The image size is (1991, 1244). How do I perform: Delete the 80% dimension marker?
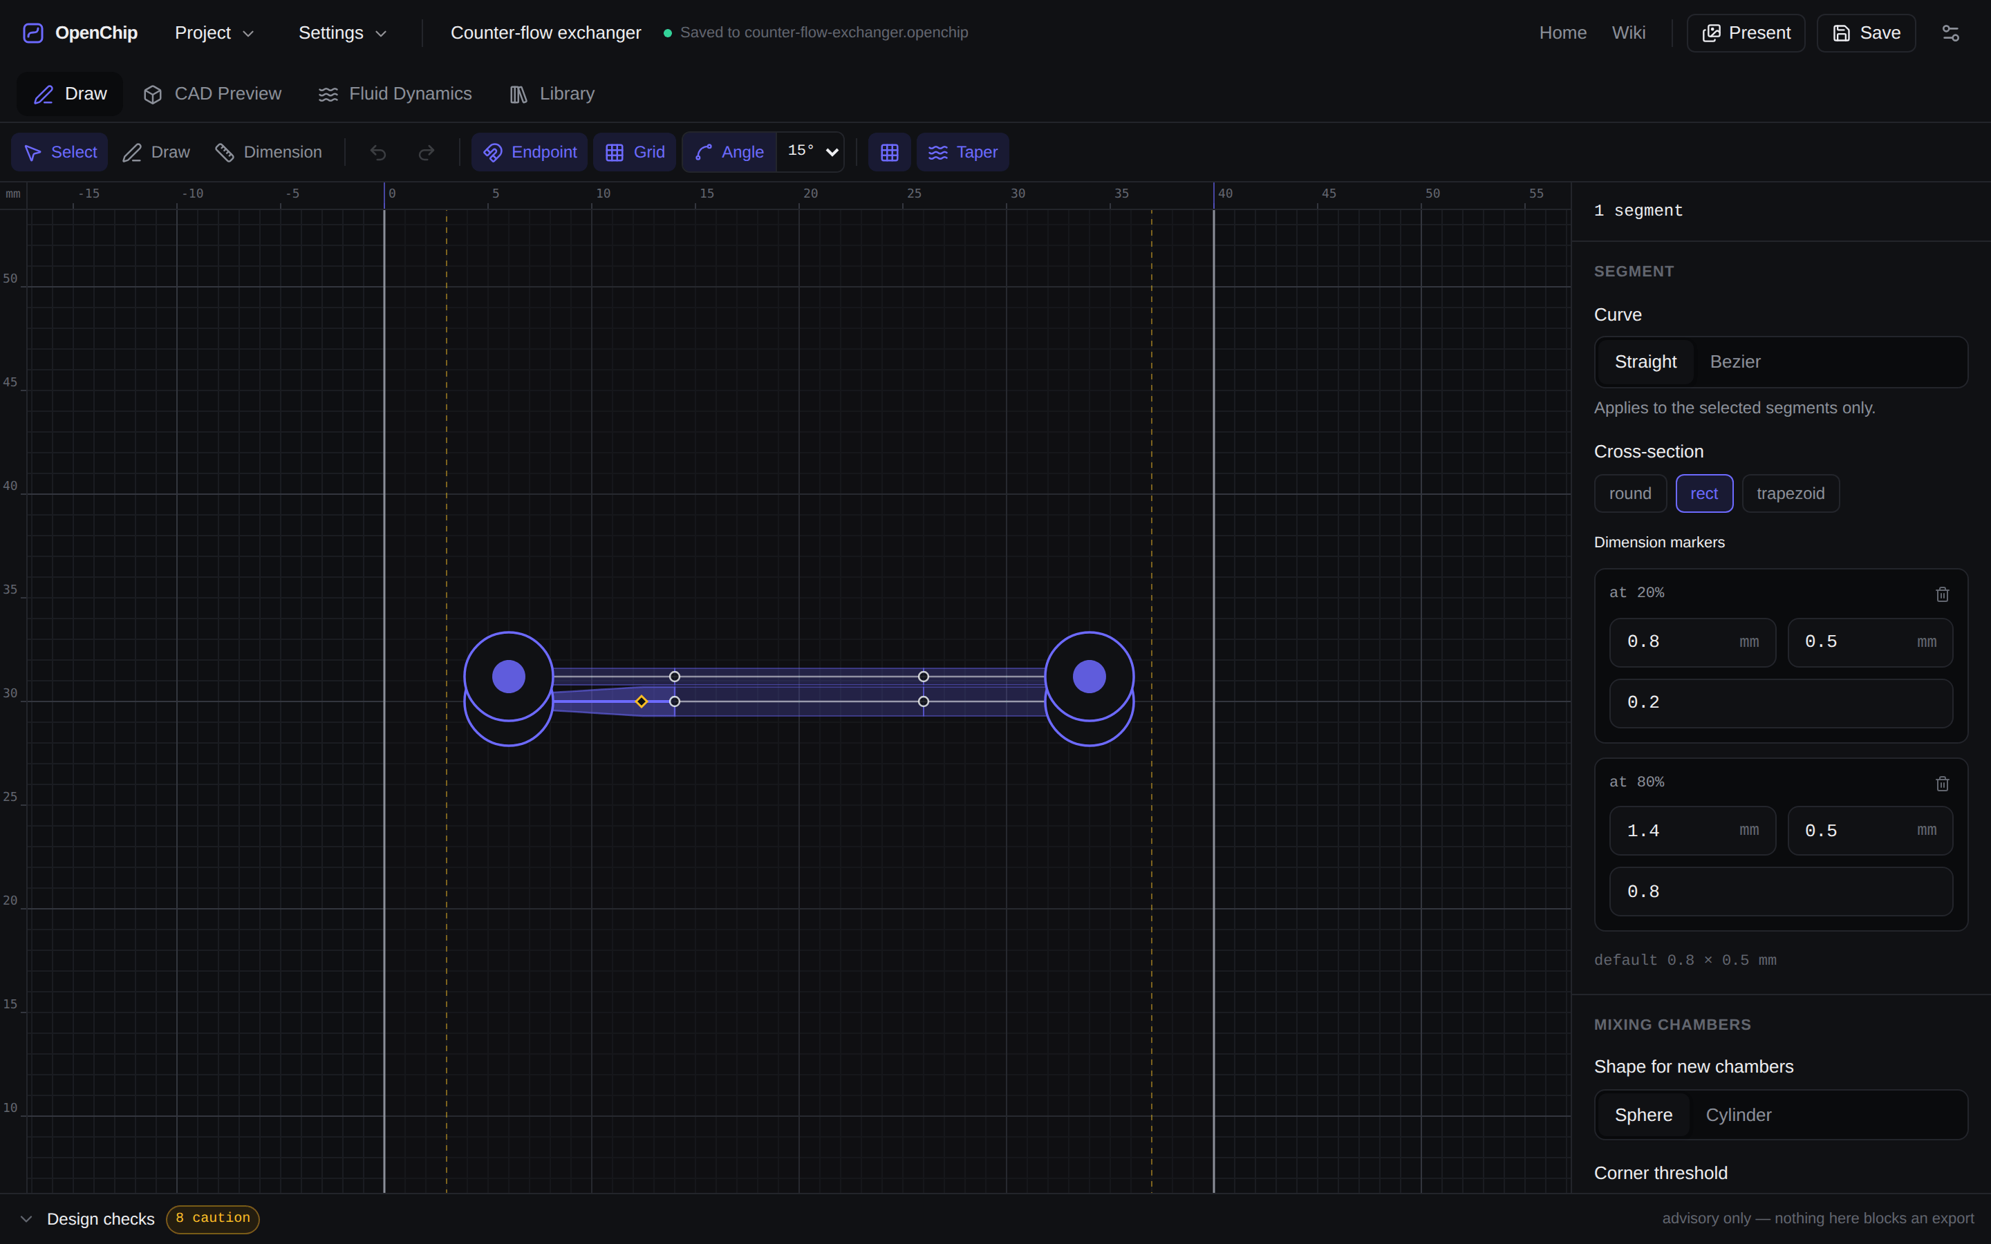pos(1943,783)
